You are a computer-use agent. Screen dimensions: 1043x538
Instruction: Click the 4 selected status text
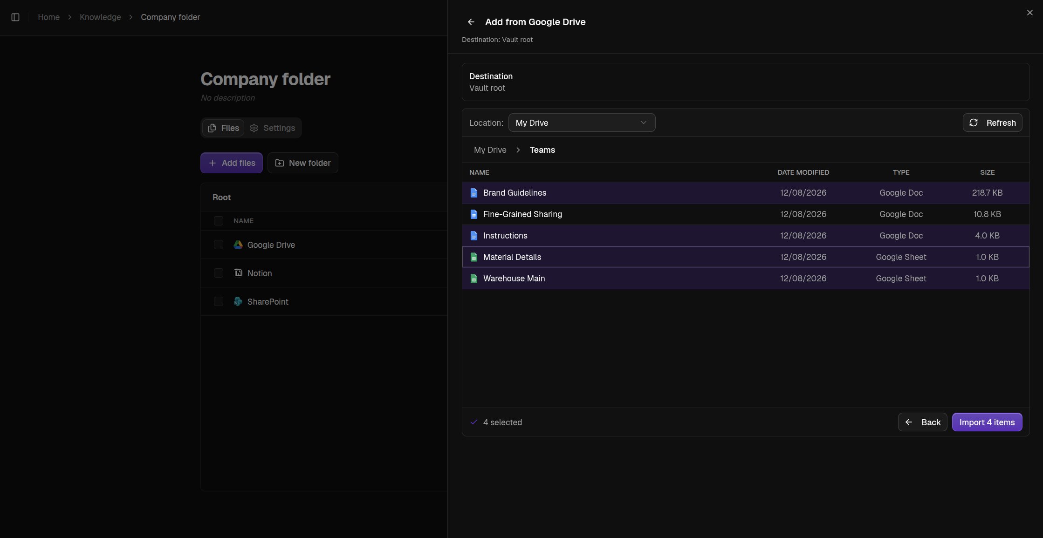tap(502, 422)
